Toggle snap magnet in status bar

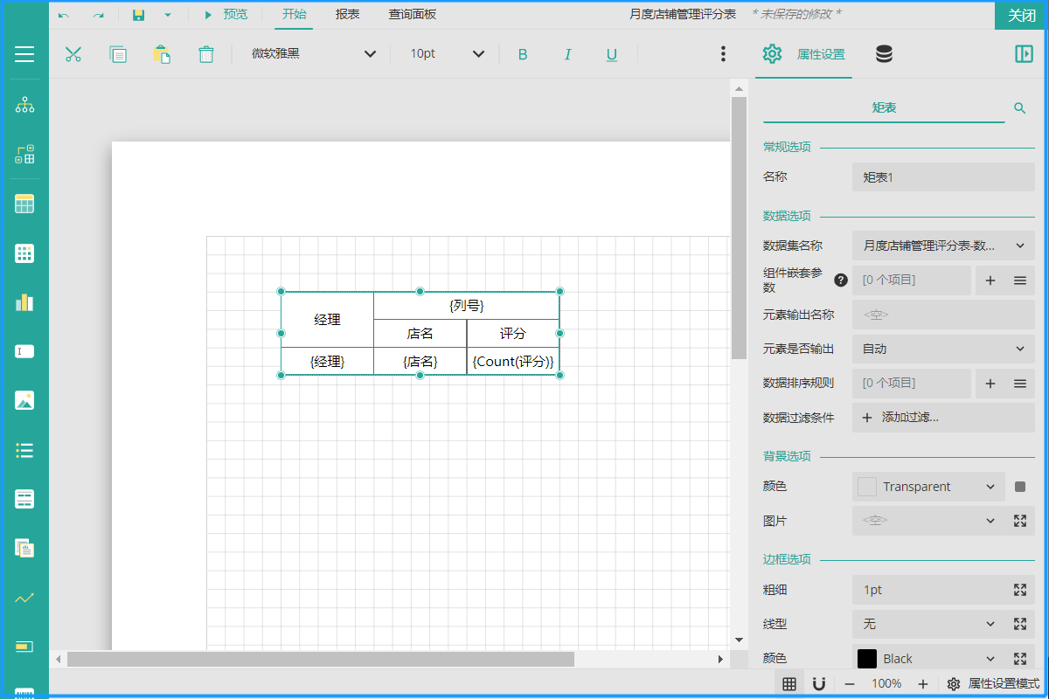coord(819,683)
